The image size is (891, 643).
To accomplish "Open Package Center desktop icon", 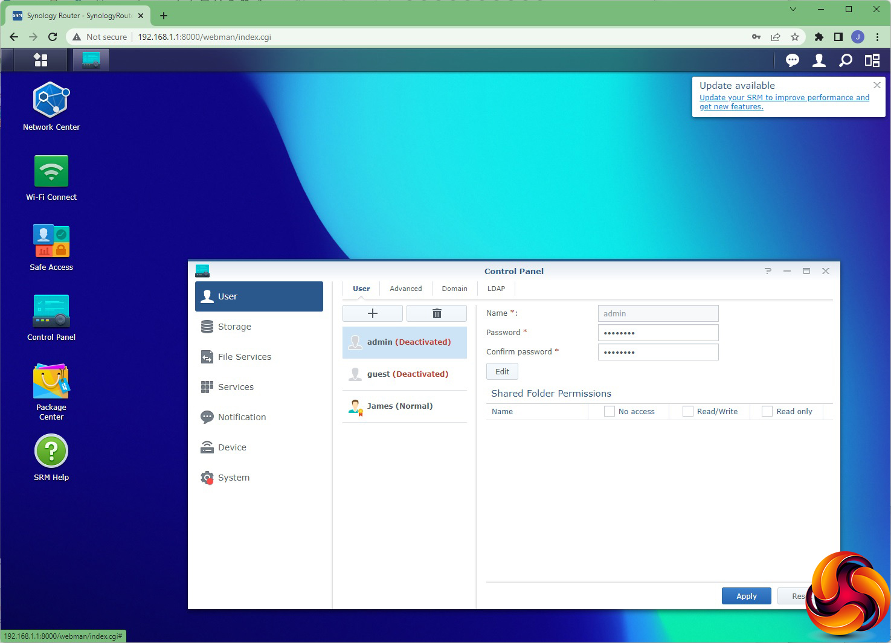I will coord(51,392).
